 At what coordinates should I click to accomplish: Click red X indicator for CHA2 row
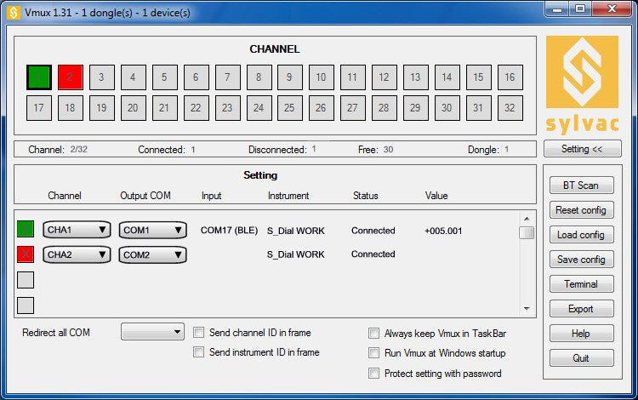pos(26,254)
